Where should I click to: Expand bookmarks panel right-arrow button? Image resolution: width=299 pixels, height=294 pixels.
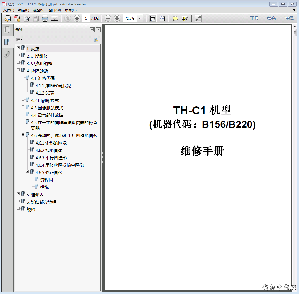(98, 30)
